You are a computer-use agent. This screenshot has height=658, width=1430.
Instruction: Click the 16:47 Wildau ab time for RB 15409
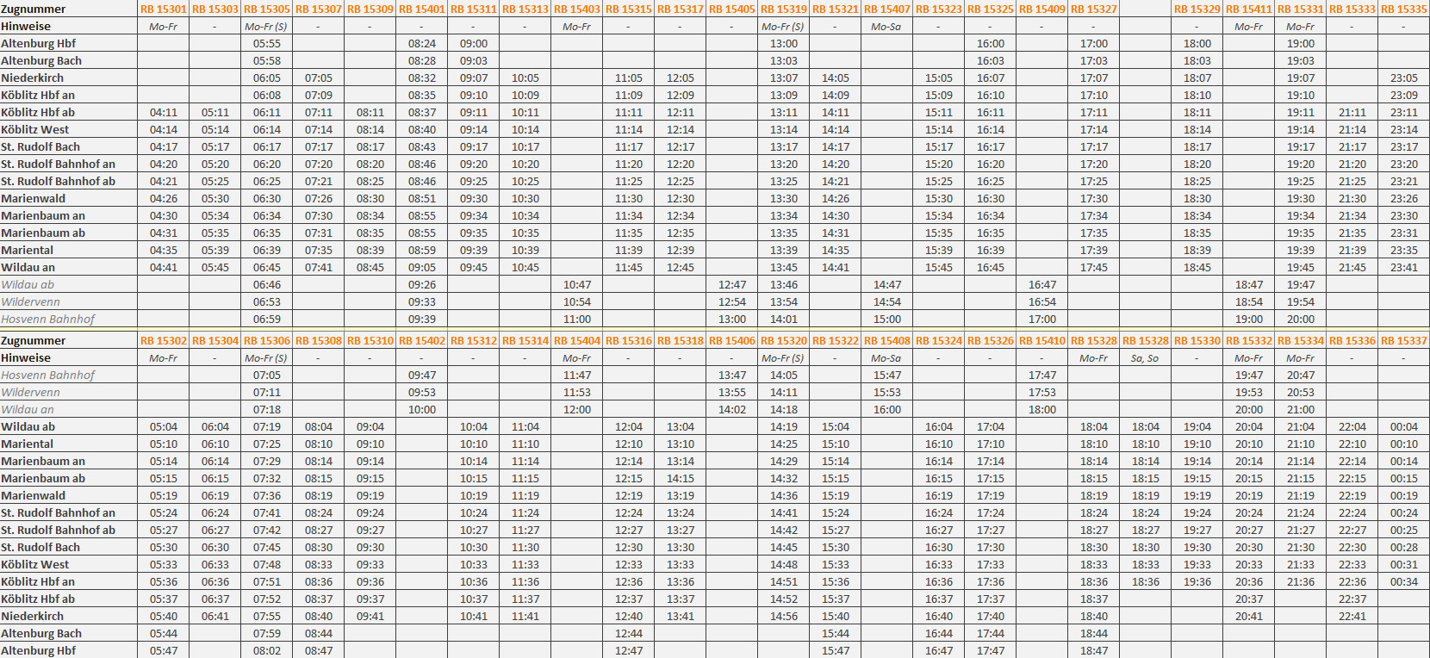[1042, 284]
